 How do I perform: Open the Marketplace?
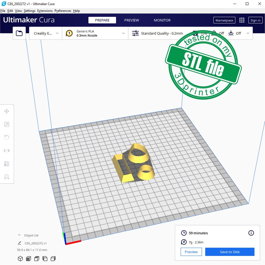224,20
